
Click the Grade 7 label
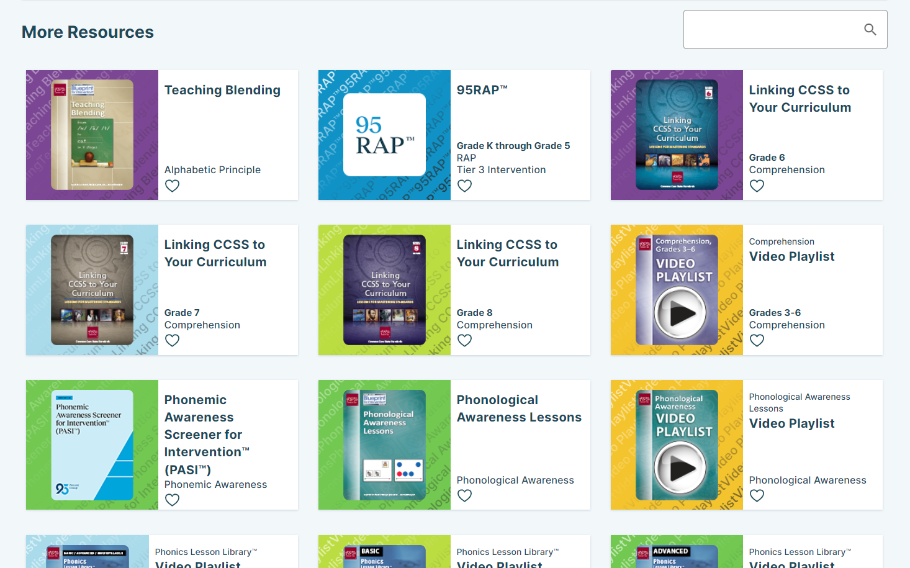click(182, 312)
